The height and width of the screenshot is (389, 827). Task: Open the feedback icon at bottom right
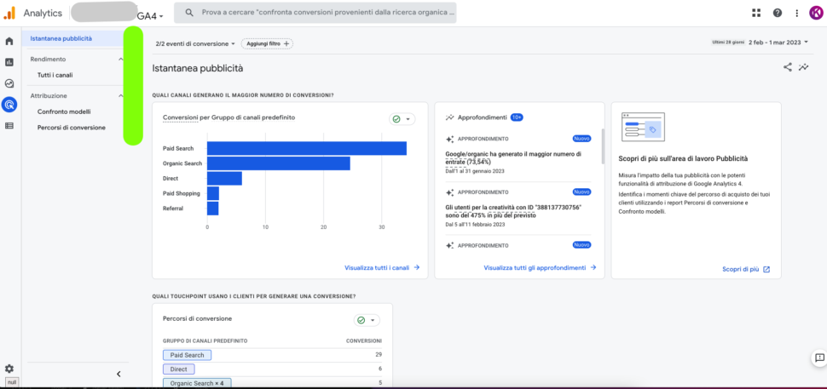[819, 358]
